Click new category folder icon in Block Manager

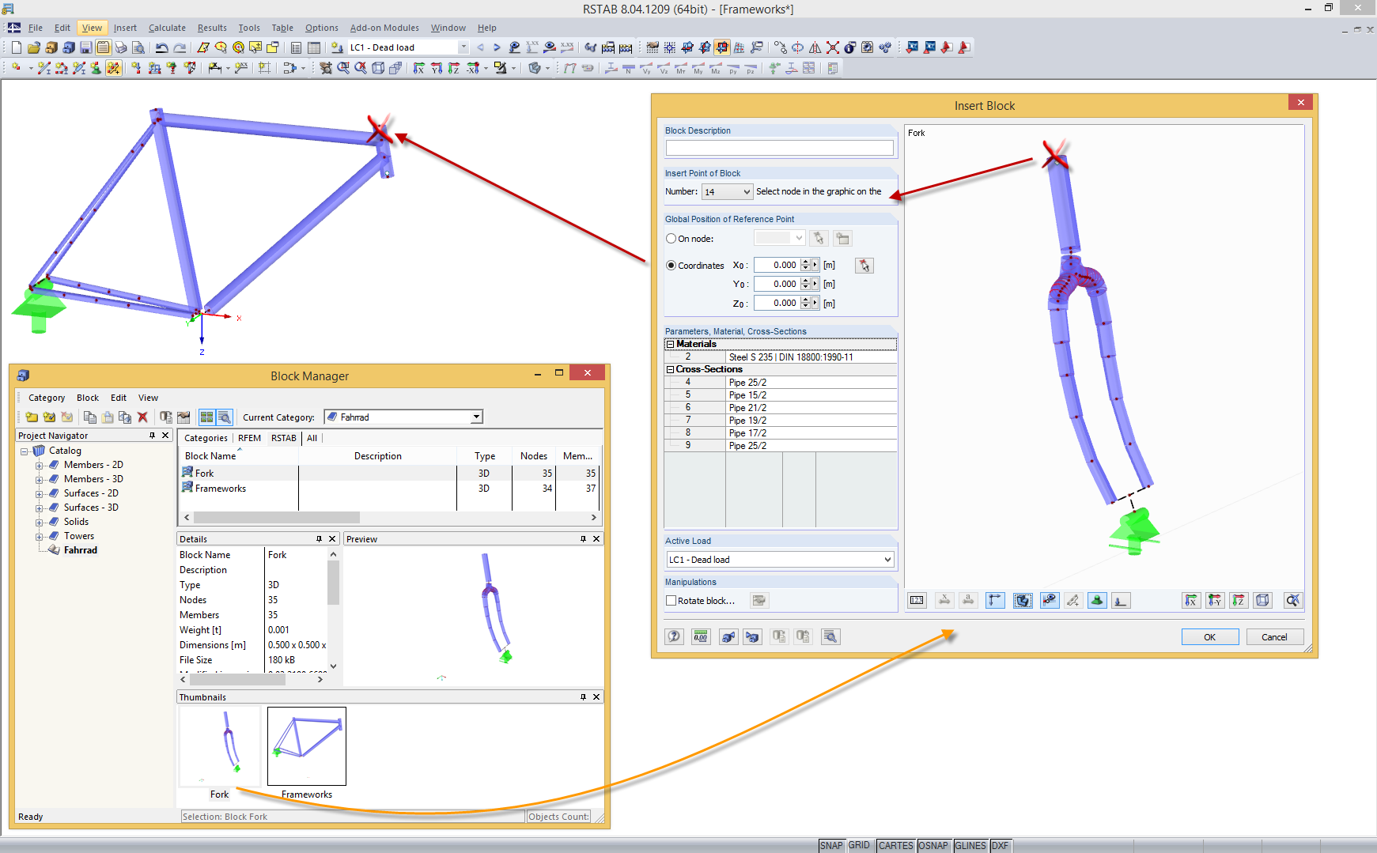coord(32,417)
